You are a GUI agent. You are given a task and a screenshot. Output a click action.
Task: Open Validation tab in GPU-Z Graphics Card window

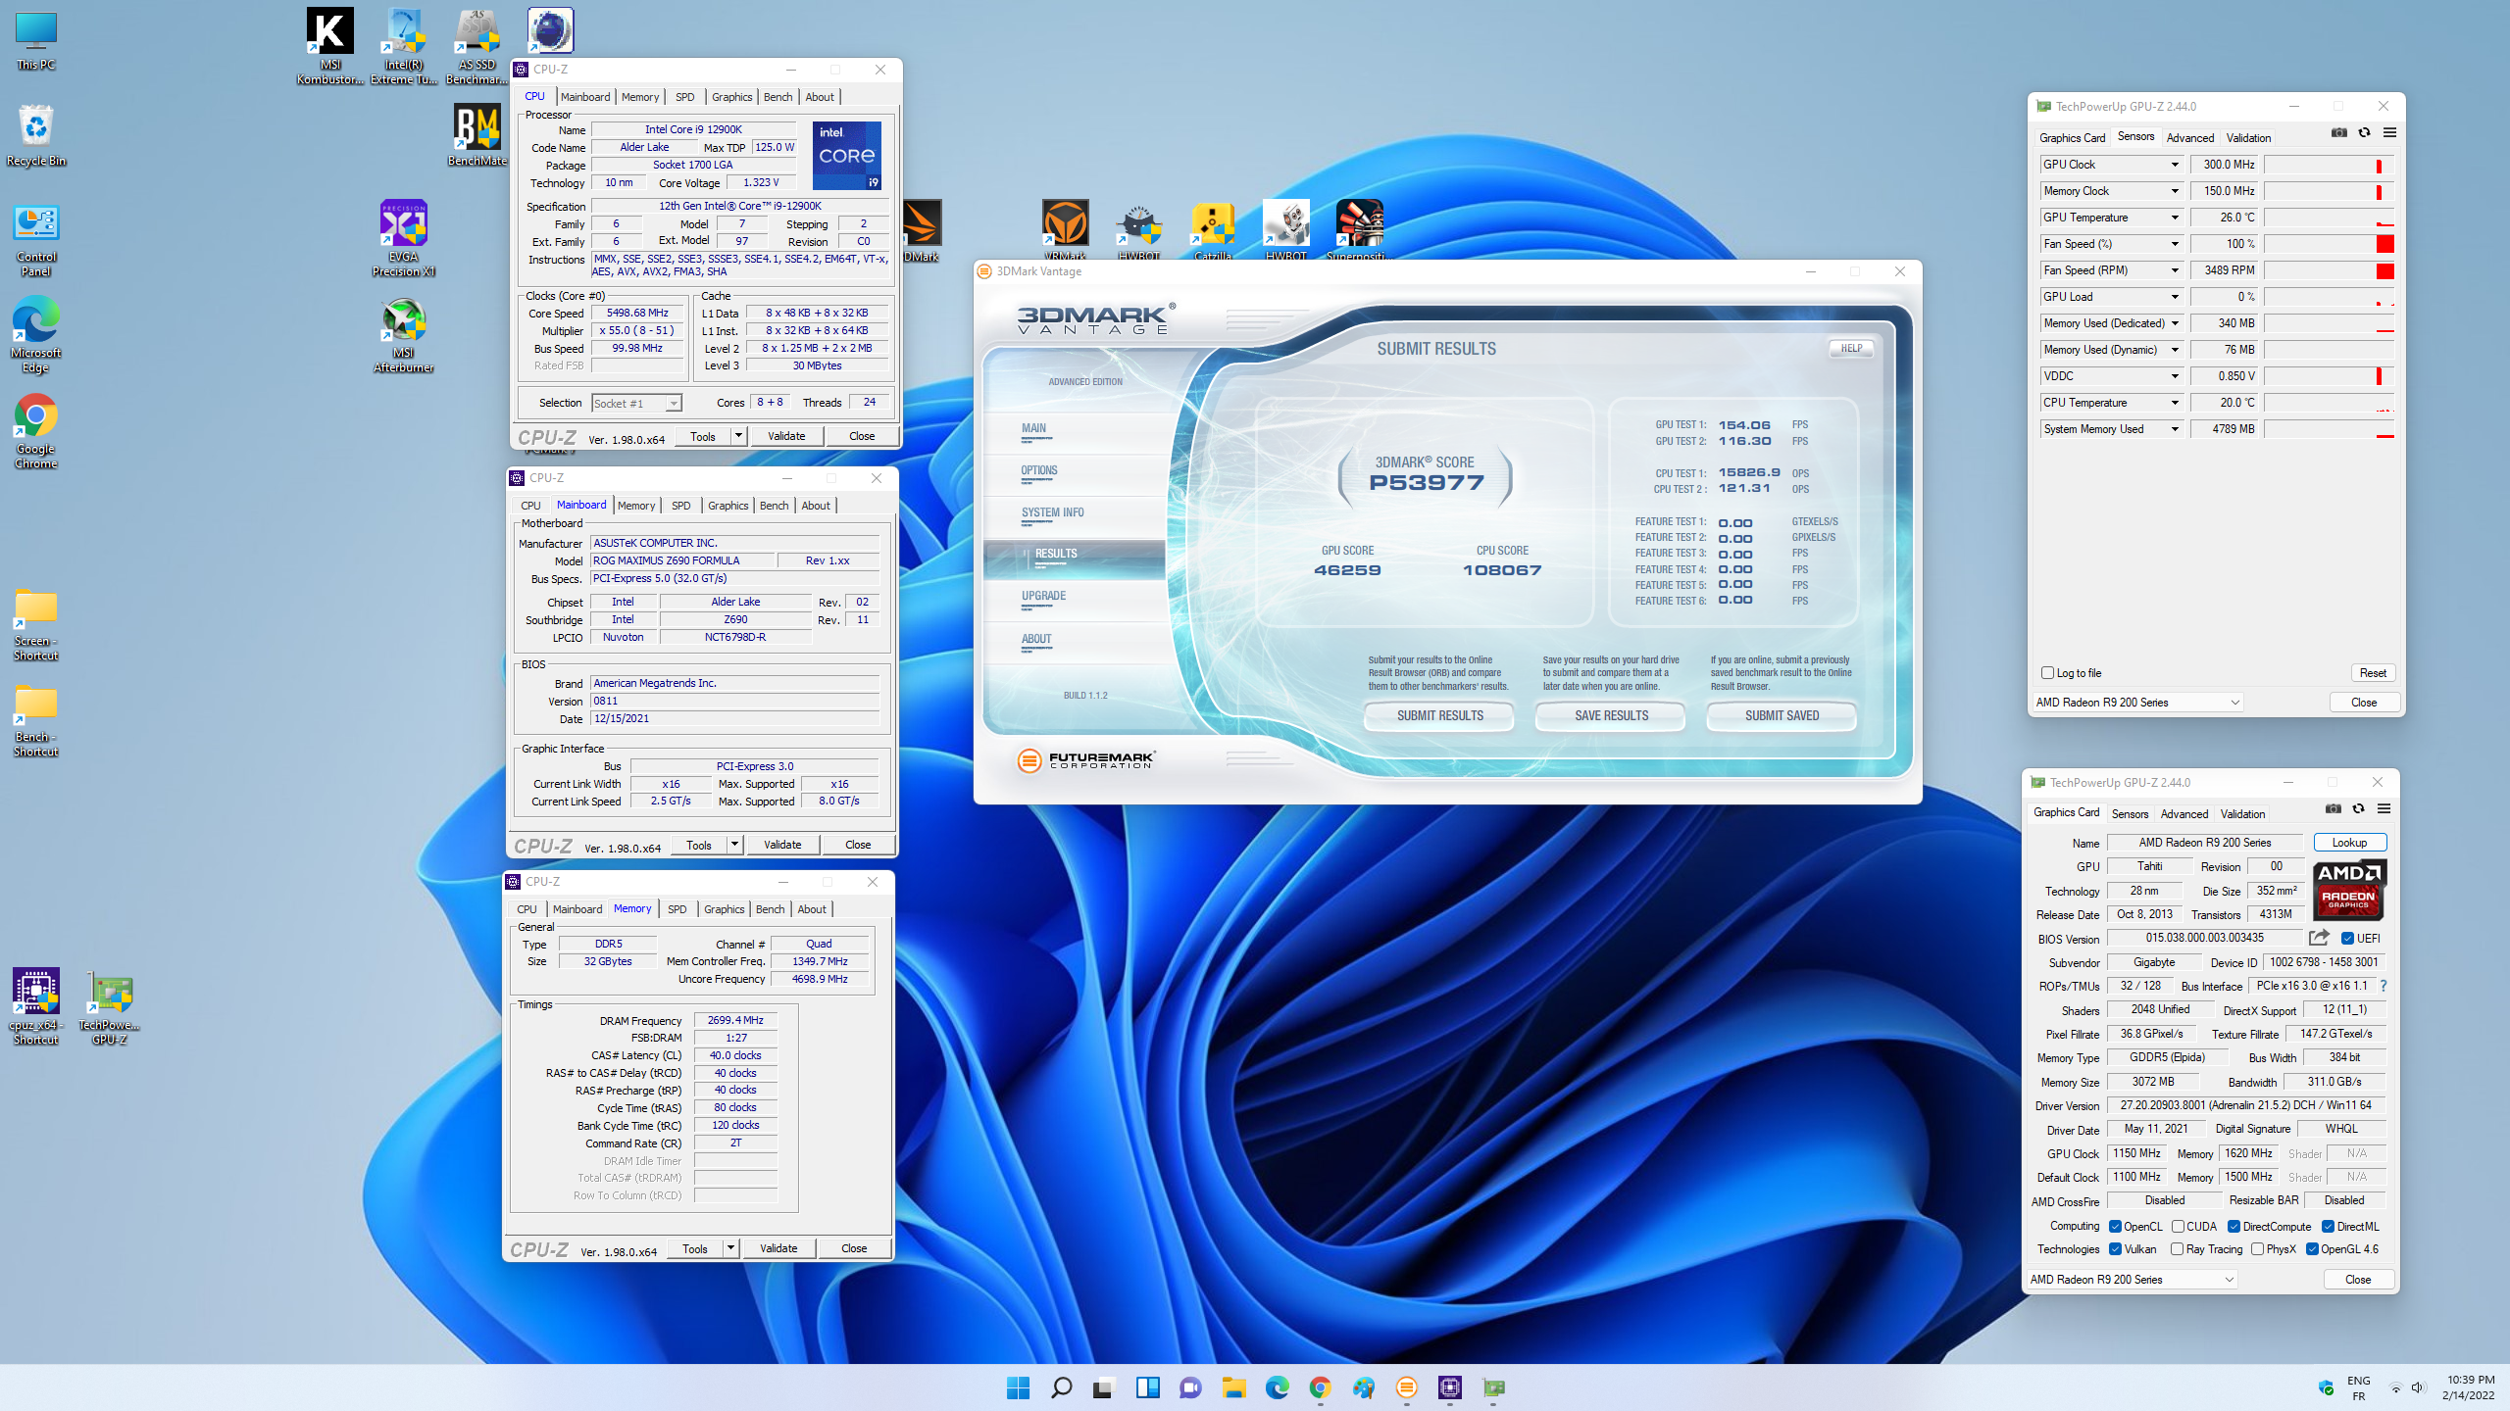(x=2242, y=814)
